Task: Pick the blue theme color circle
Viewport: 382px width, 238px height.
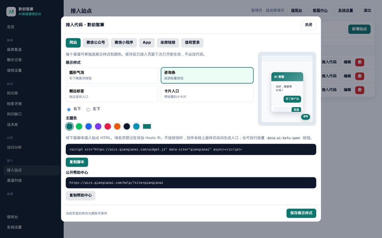Action: tap(89, 126)
